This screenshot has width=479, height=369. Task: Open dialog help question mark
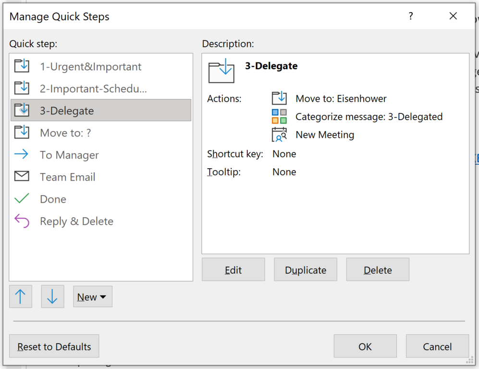(x=411, y=16)
